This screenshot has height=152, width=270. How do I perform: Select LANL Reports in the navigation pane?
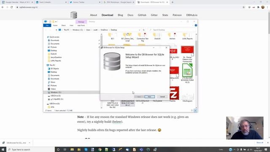click(x=56, y=61)
